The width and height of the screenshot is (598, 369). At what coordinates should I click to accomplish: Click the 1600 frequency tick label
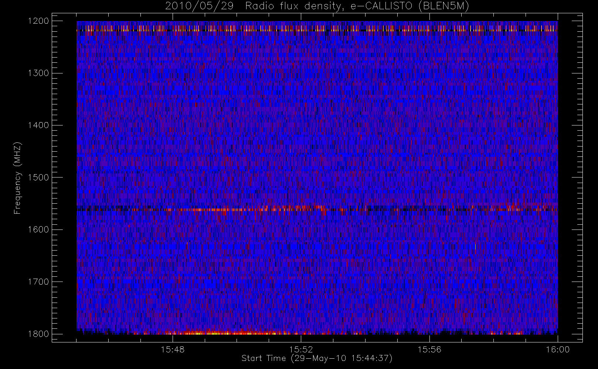click(x=38, y=230)
